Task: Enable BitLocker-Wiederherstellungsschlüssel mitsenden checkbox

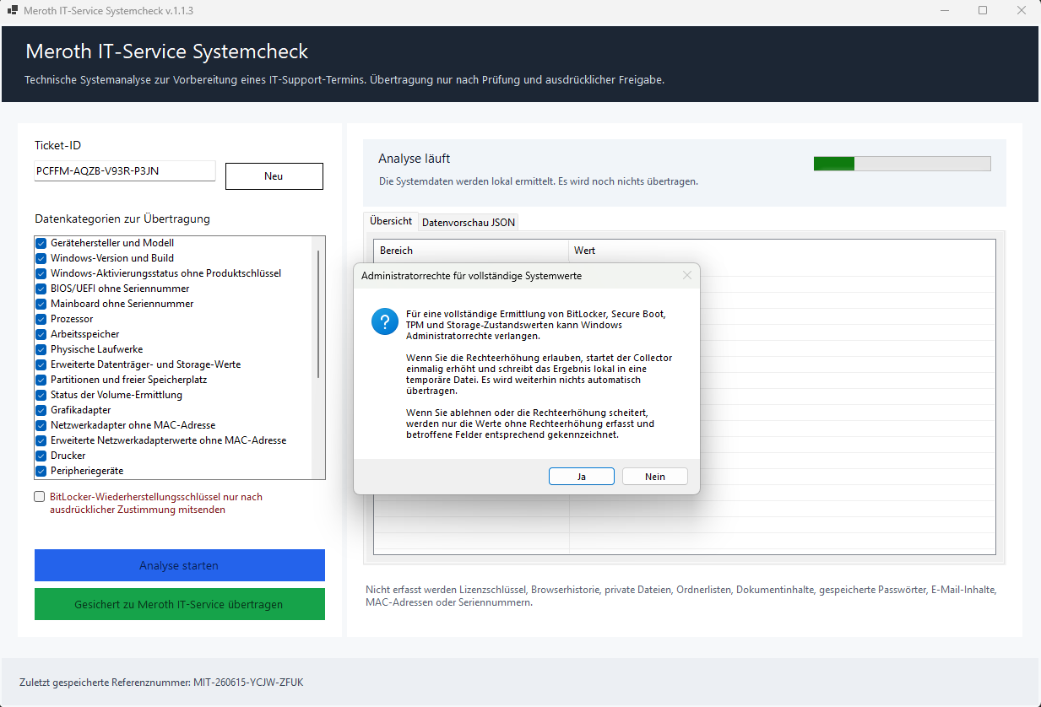Action: [x=40, y=497]
